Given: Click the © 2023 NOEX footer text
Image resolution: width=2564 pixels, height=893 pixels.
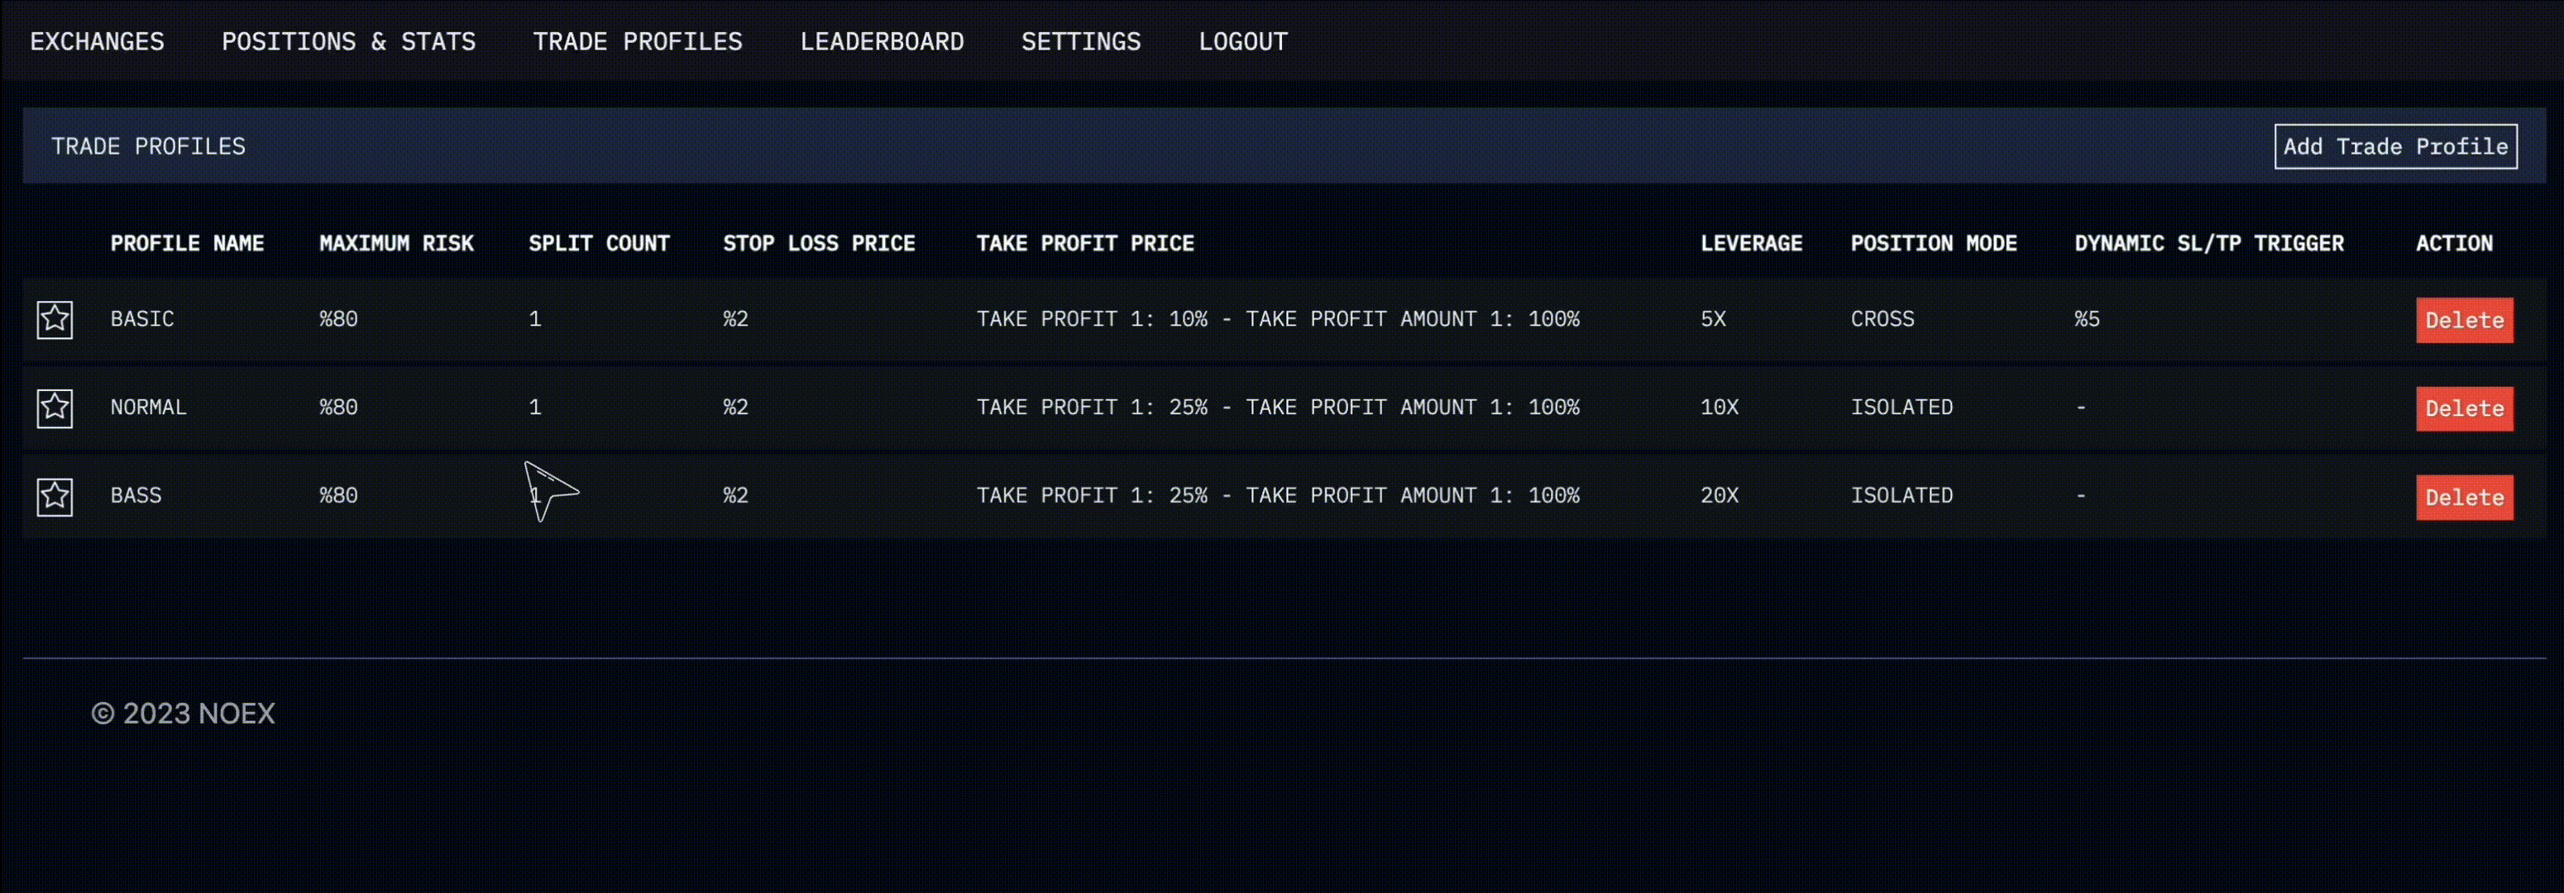Looking at the screenshot, I should [183, 714].
